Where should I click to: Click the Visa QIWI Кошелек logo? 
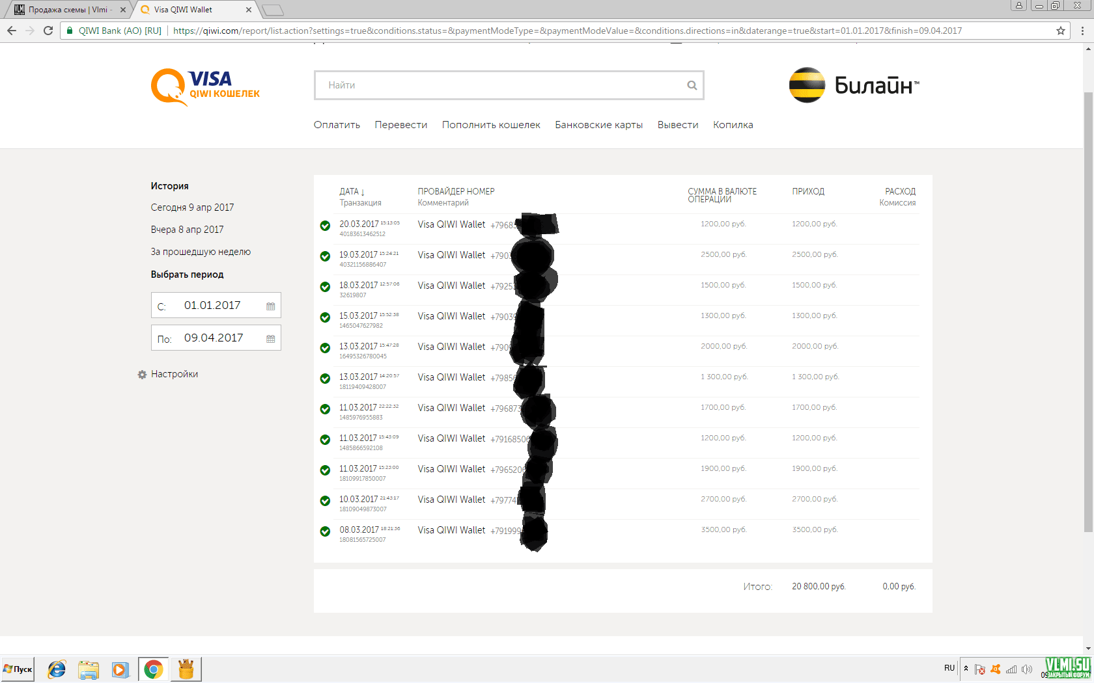(204, 87)
